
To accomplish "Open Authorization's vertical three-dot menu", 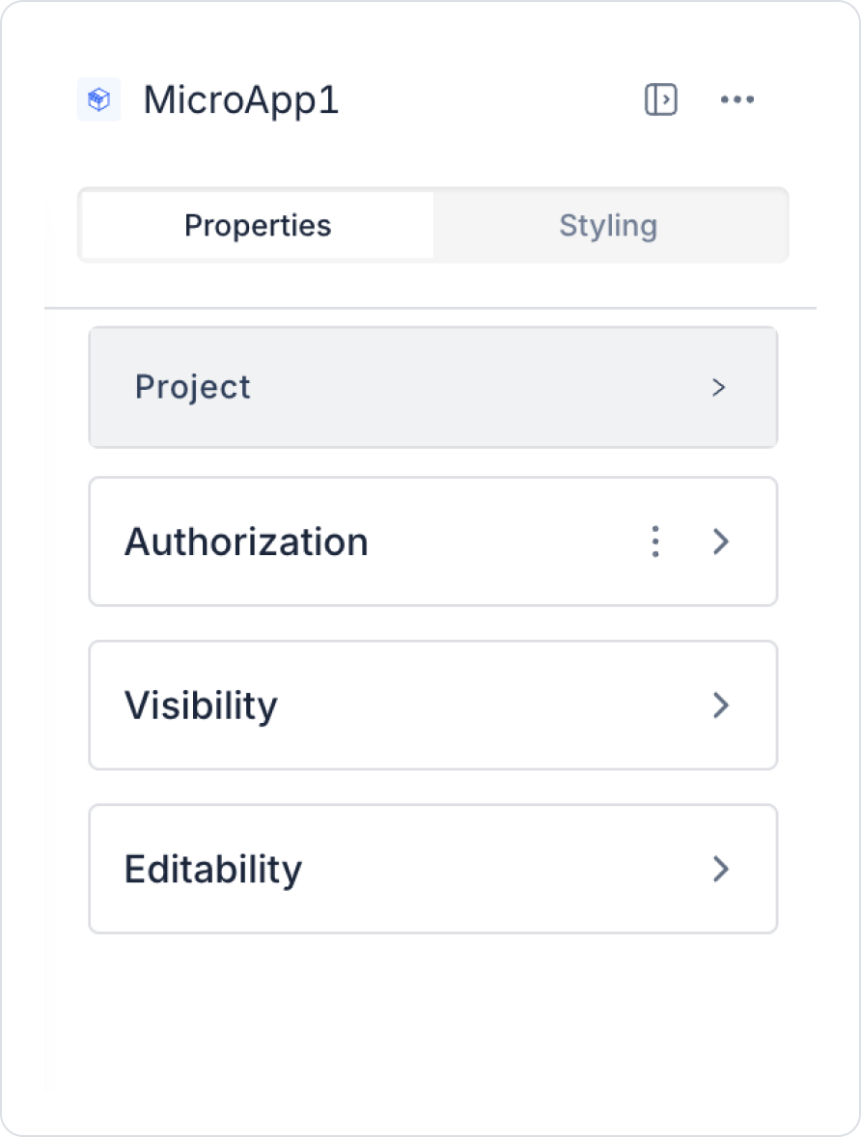I will tap(655, 541).
